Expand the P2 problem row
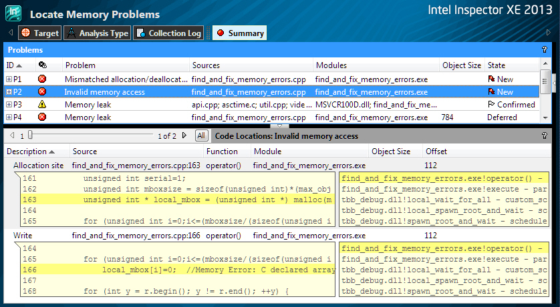 point(9,92)
